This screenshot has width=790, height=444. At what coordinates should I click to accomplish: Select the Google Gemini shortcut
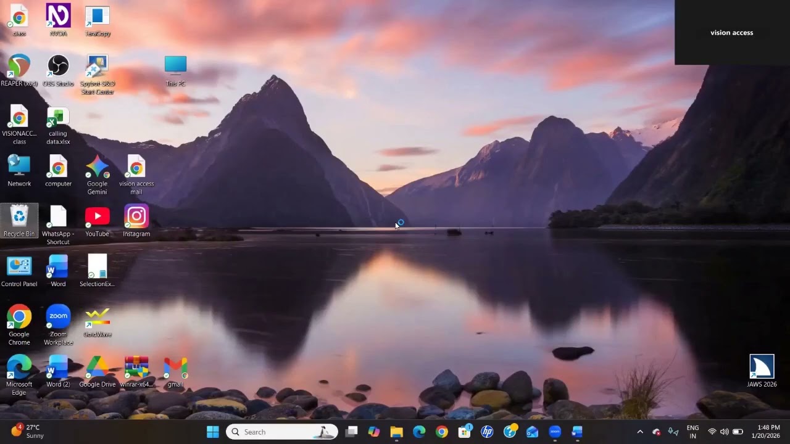pyautogui.click(x=97, y=175)
